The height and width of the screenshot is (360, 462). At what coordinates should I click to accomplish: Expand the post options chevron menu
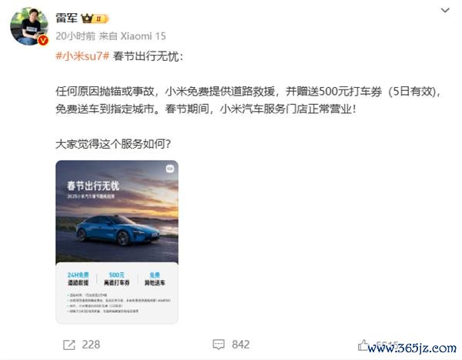coord(445,11)
